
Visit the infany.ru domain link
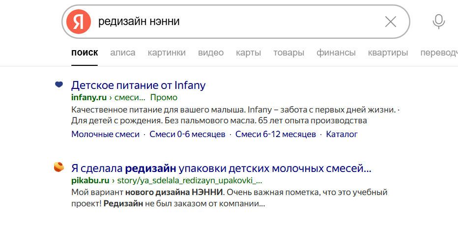coord(89,97)
